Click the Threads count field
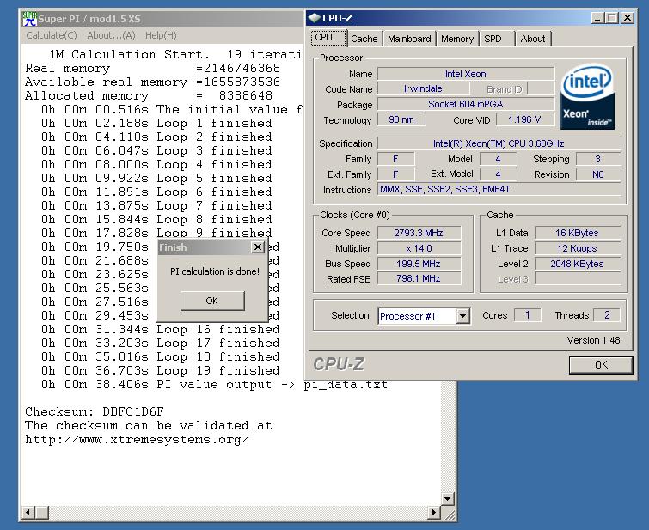The width and height of the screenshot is (649, 530). [607, 315]
